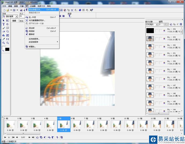Select the Lasso selection tool

click(8, 32)
